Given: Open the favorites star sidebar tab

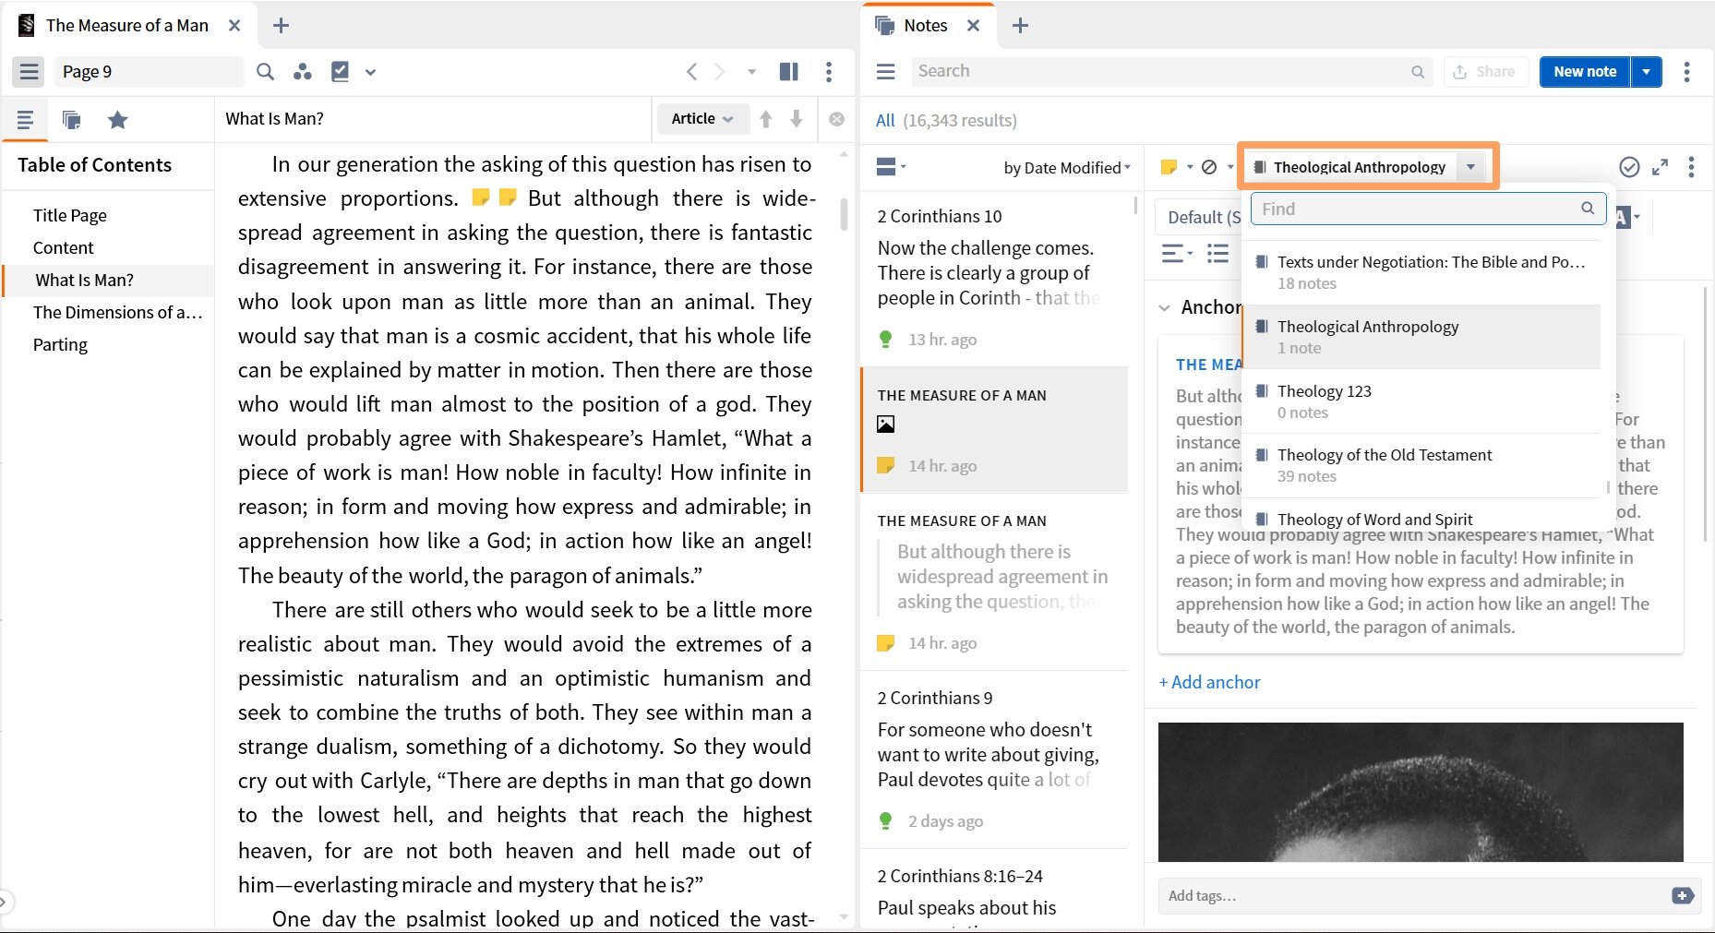Looking at the screenshot, I should tap(117, 119).
